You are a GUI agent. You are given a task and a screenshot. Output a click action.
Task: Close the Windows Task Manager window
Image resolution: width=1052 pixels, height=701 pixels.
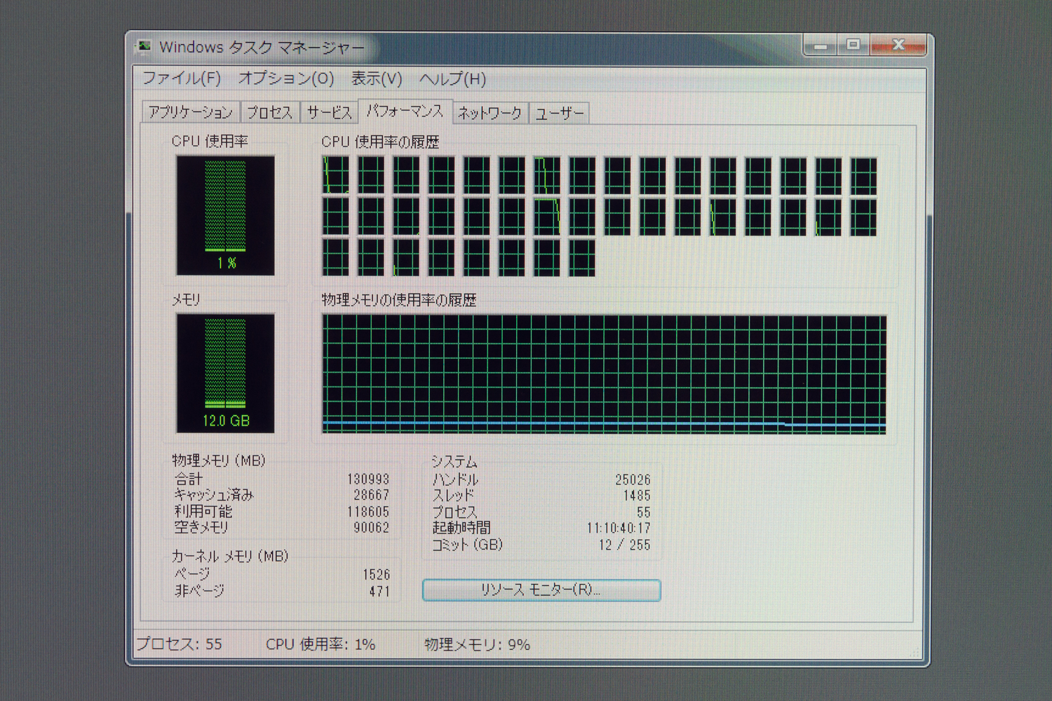click(x=898, y=46)
